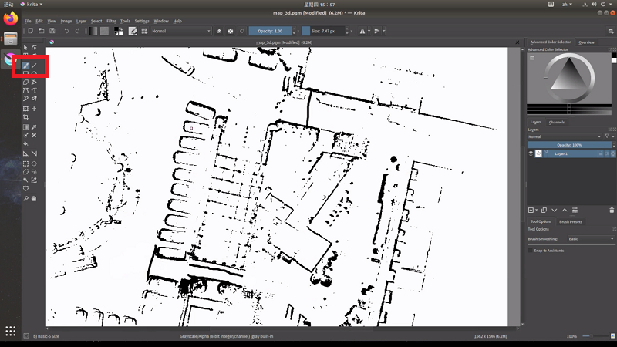Image resolution: width=617 pixels, height=347 pixels.
Task: Click the Save document icon
Action: (x=52, y=31)
